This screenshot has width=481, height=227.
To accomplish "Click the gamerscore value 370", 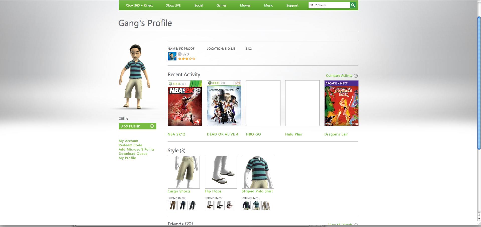I will pyautogui.click(x=186, y=54).
